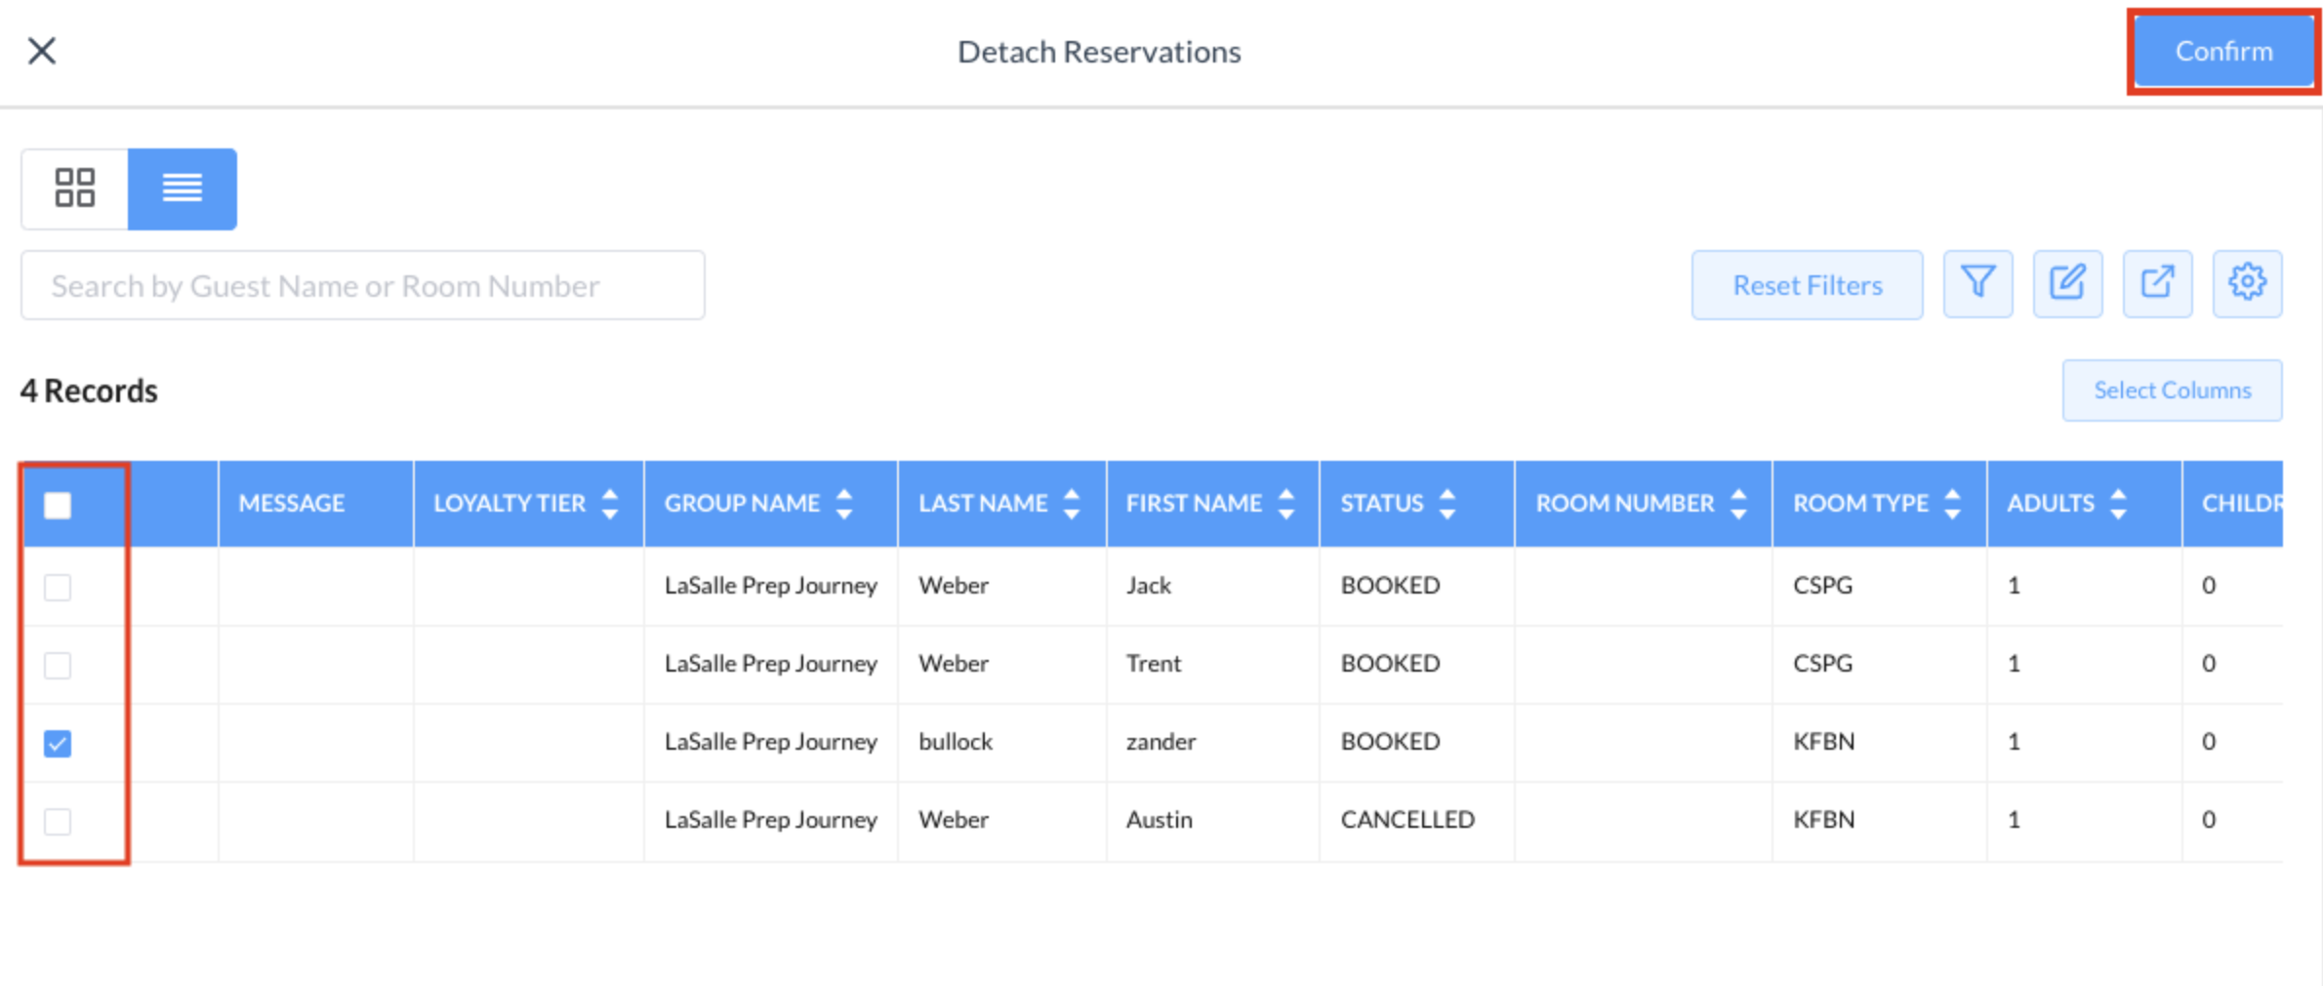Viewport: 2323px width, 986px height.
Task: Open the filter funnel icon
Action: click(x=1977, y=284)
